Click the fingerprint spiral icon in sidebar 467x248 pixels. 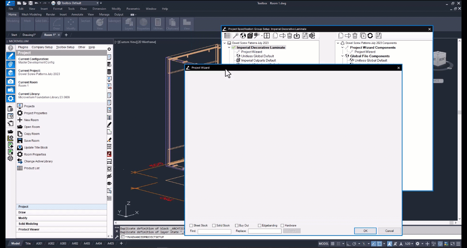[x=11, y=64]
